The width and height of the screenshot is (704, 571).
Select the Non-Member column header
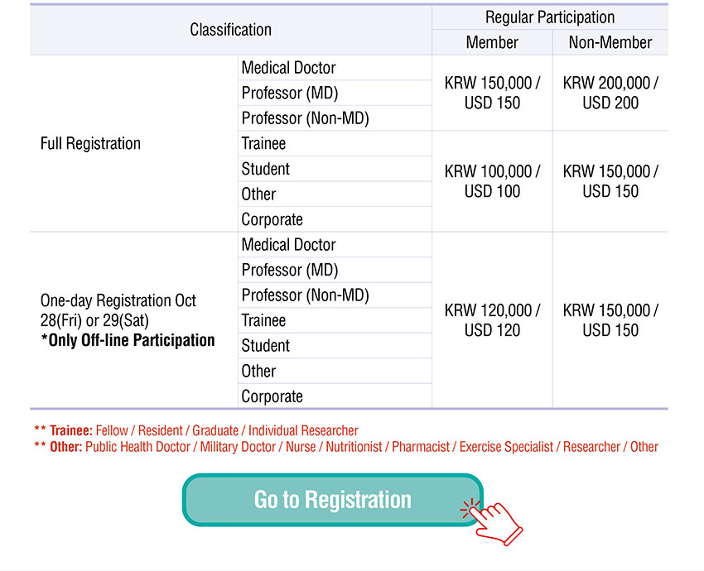pyautogui.click(x=610, y=42)
